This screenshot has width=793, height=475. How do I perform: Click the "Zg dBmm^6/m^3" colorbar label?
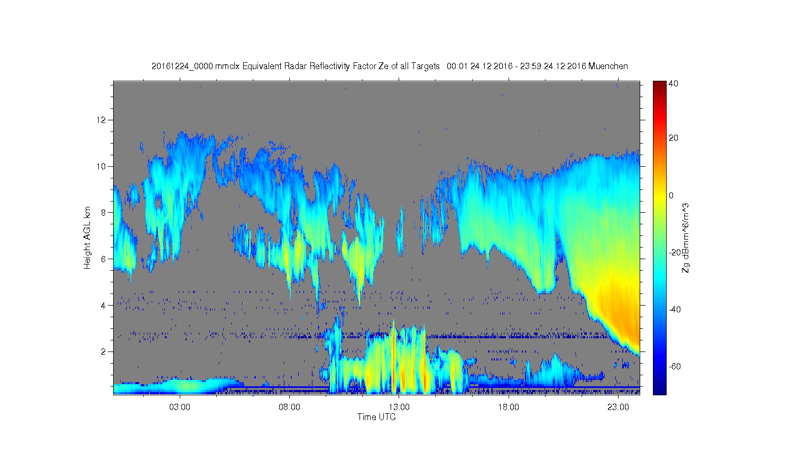click(x=685, y=237)
